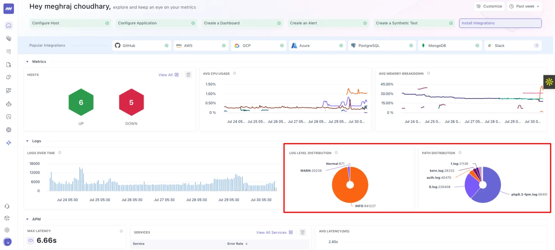The height and width of the screenshot is (250, 555).
Task: Open the document reports sidebar icon
Action: tap(9, 65)
